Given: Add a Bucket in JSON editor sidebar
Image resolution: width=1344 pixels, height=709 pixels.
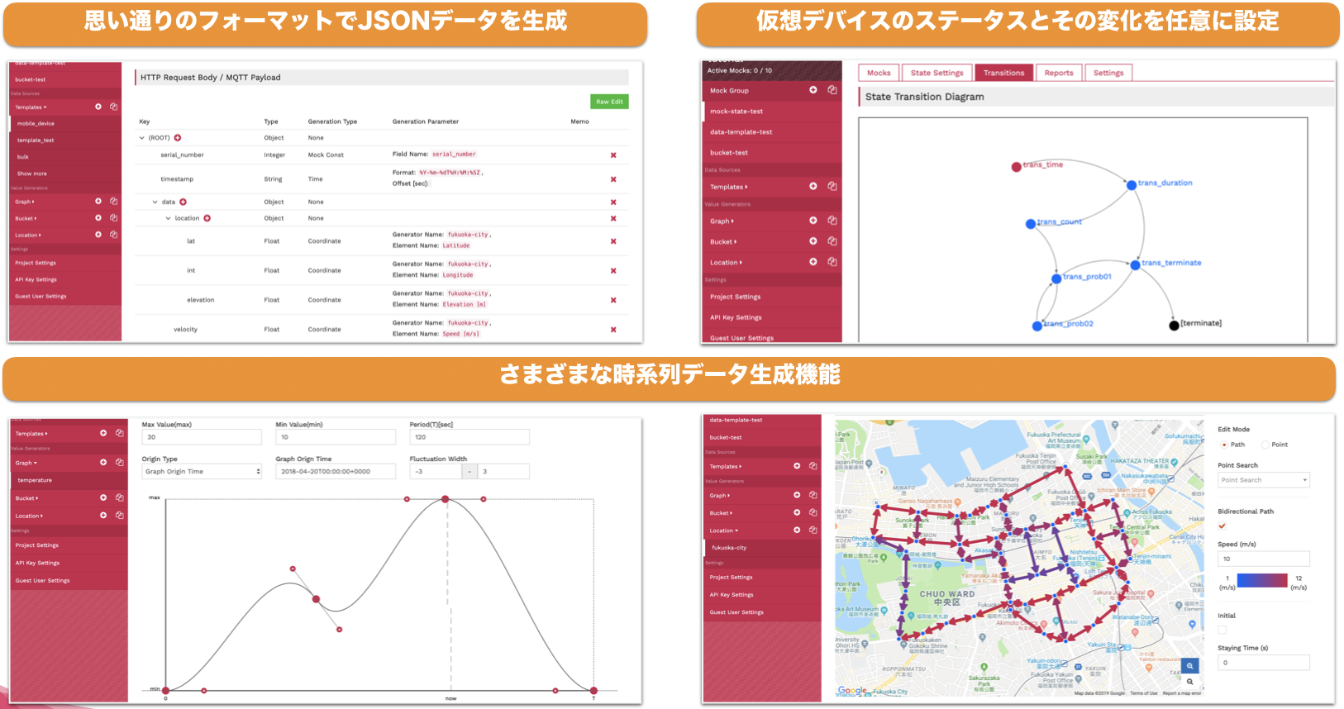Looking at the screenshot, I should tap(98, 218).
